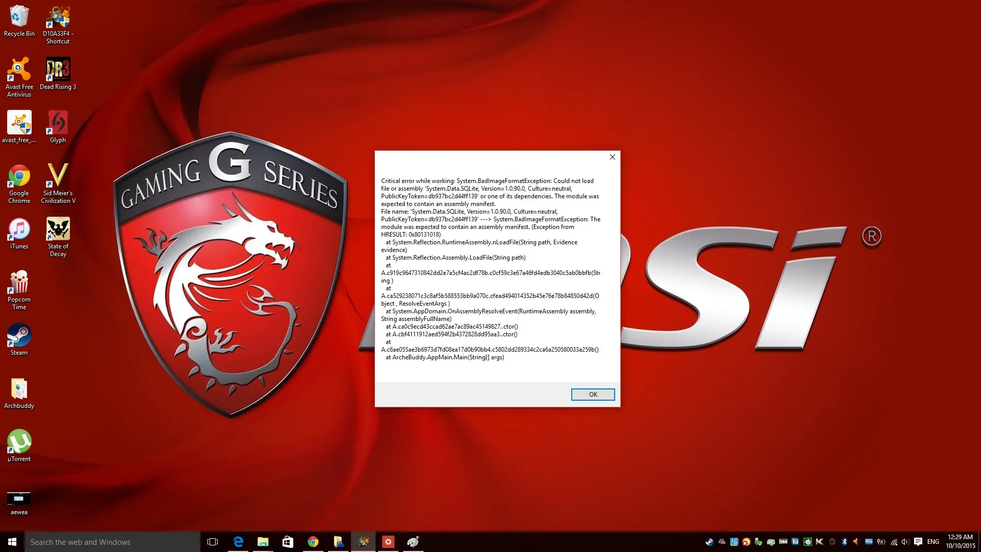Open the Windows Start menu
Viewport: 981px width, 552px height.
coord(12,542)
